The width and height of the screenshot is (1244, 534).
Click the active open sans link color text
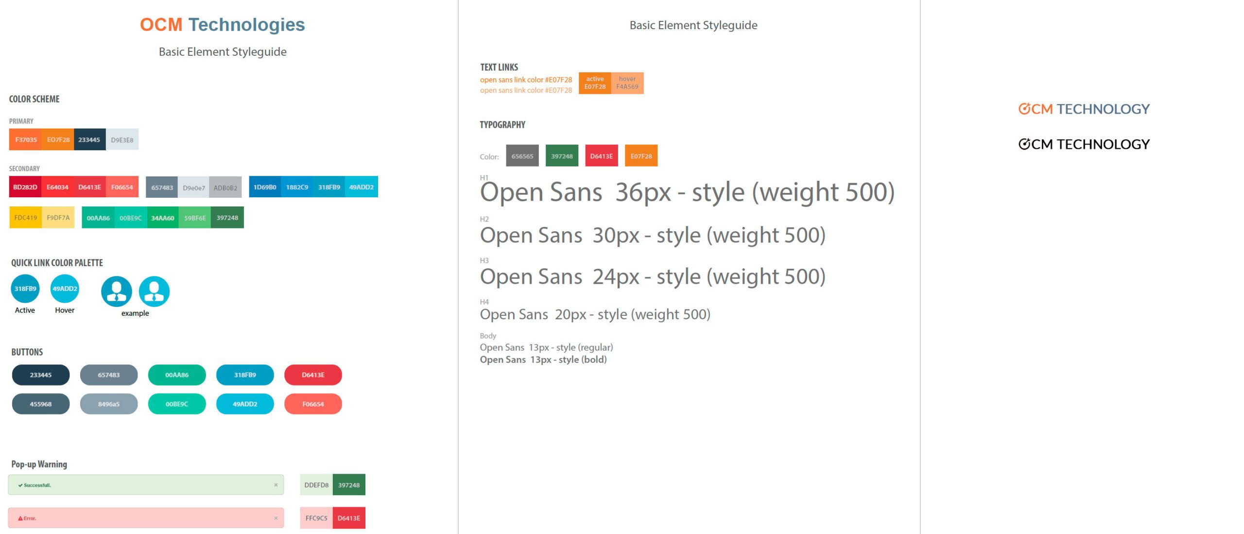point(526,79)
